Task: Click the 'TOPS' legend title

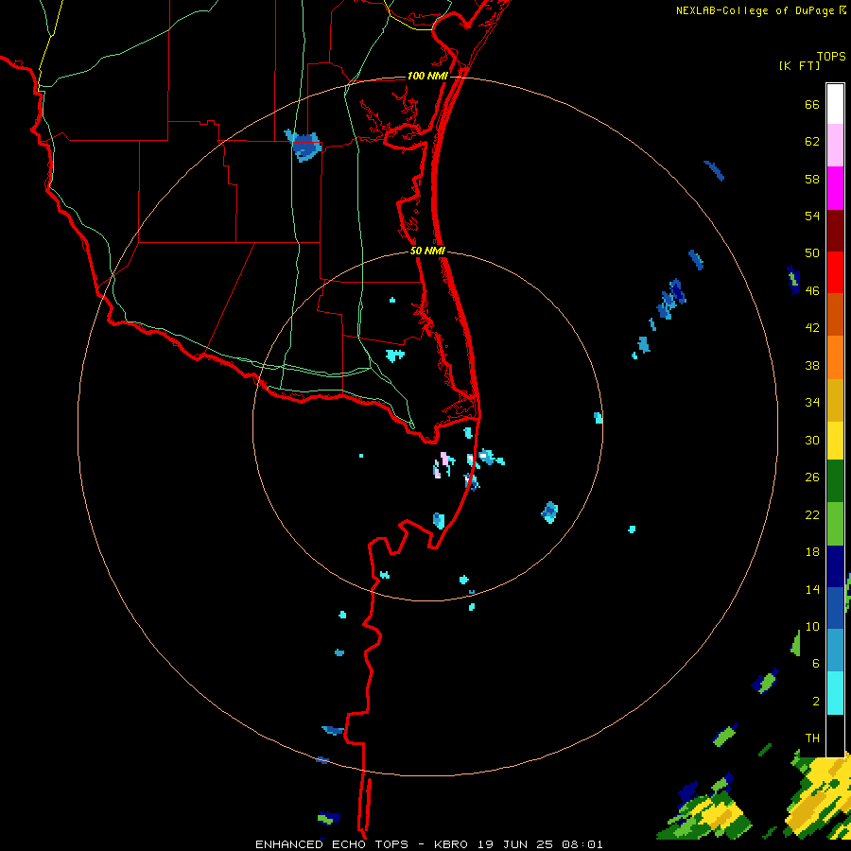Action: (831, 56)
